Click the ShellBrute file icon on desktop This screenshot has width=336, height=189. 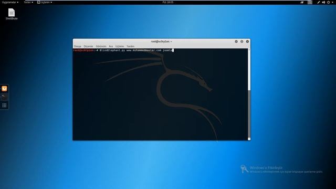tap(12, 14)
